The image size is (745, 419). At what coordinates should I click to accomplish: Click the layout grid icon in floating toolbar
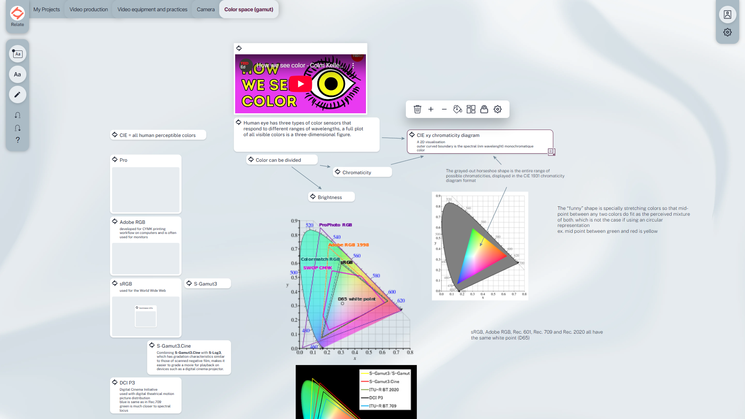[471, 109]
